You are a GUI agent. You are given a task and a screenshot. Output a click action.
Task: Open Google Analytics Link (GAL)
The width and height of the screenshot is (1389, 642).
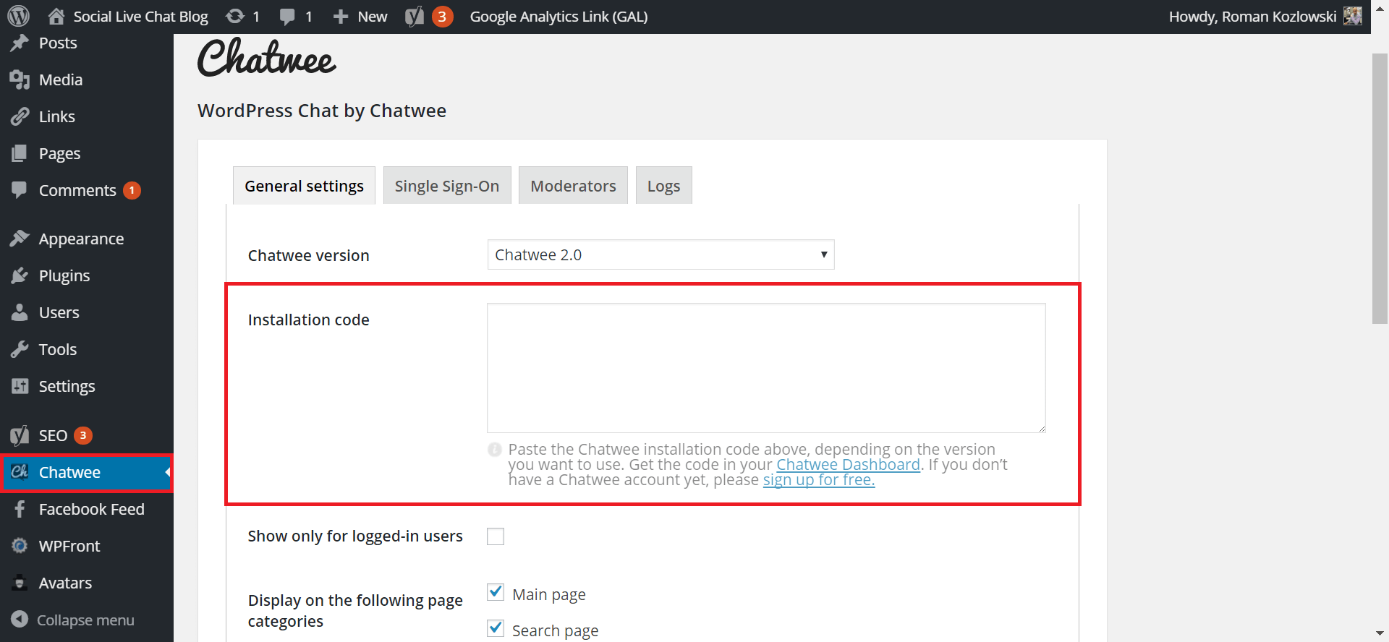[558, 17]
